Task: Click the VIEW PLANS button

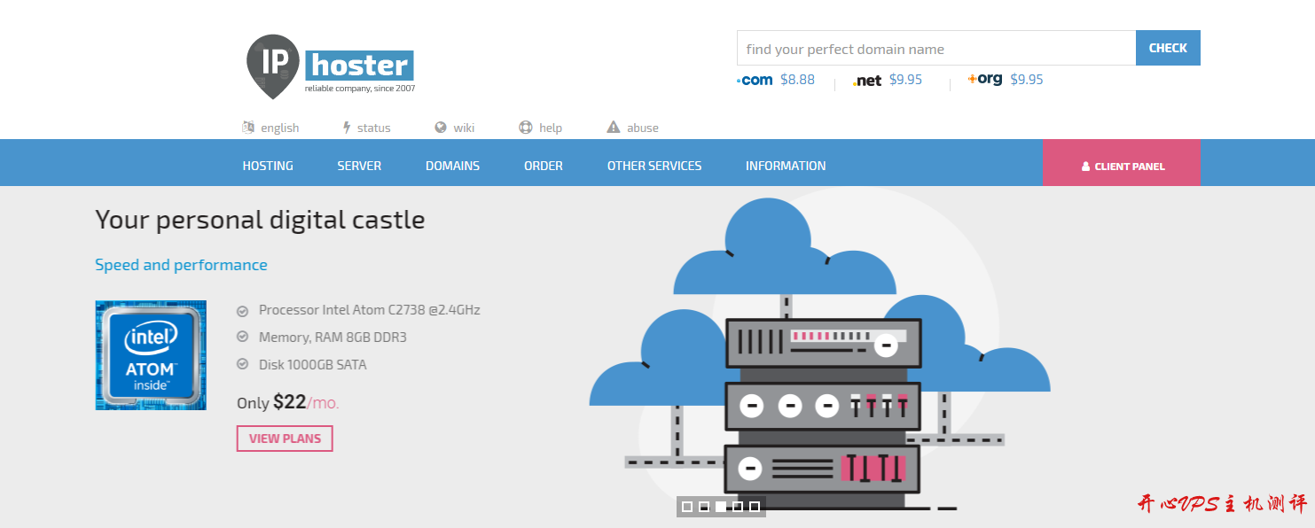Action: pos(285,439)
